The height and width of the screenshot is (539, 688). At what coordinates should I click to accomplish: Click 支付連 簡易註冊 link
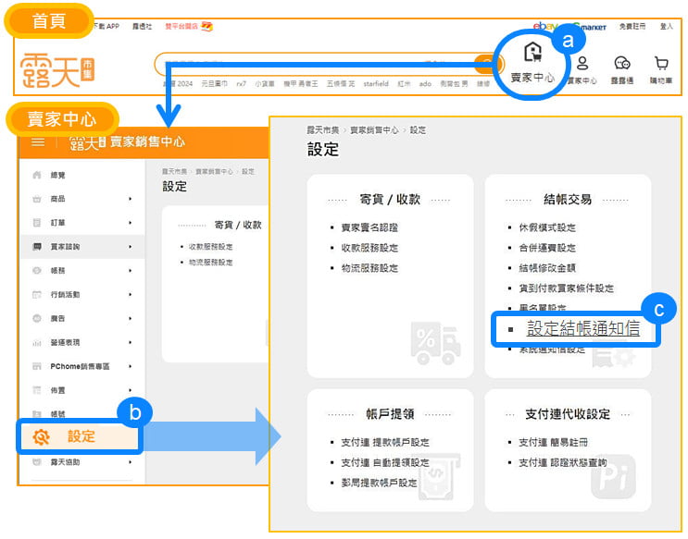click(553, 442)
